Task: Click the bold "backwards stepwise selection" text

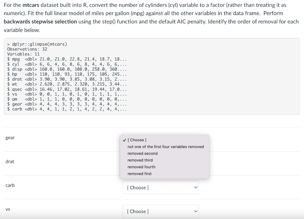Action: (x=40, y=21)
